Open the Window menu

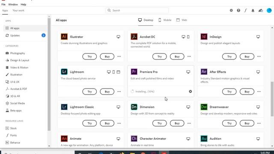(x=13, y=4)
